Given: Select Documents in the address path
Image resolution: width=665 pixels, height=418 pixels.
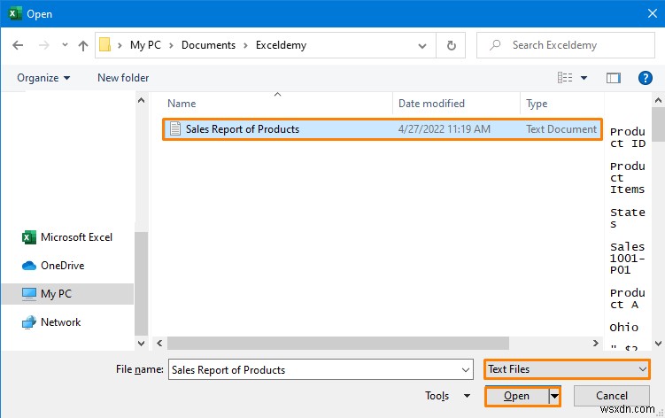Looking at the screenshot, I should tap(208, 45).
